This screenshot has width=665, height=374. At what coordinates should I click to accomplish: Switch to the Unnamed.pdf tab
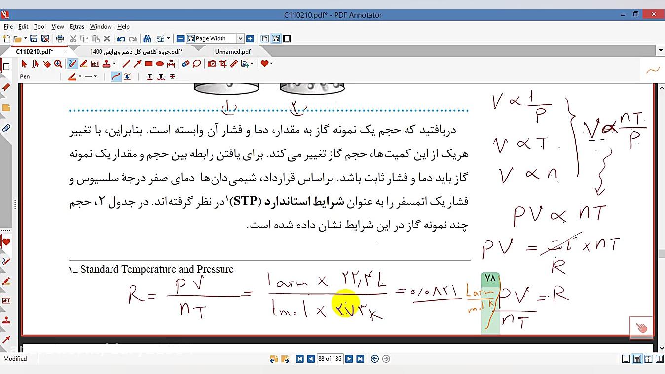tap(232, 51)
